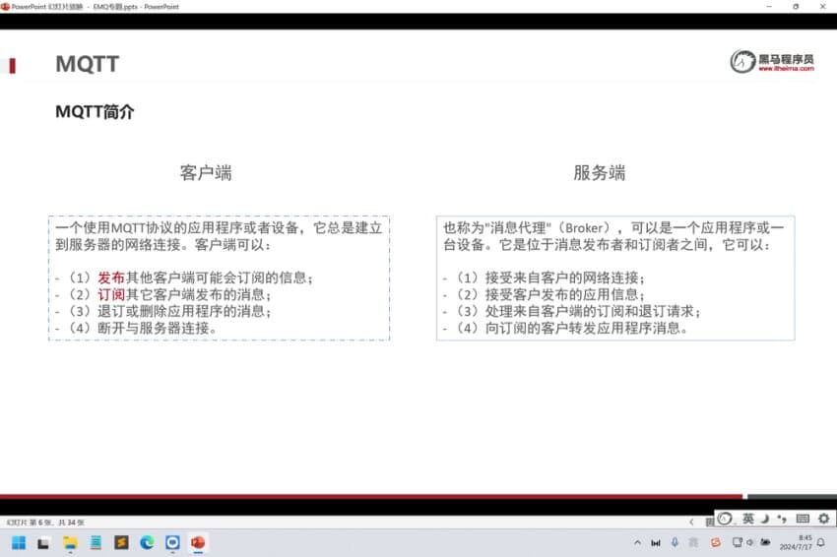Click the red slideshow progress bar
Image resolution: width=837 pixels, height=557 pixels.
371,496
